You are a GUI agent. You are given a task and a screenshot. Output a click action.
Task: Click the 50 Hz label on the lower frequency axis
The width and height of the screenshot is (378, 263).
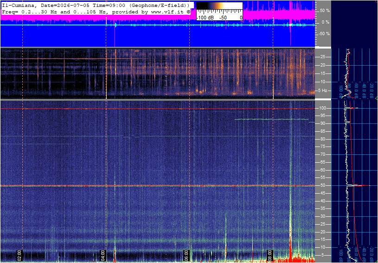pyautogui.click(x=322, y=185)
